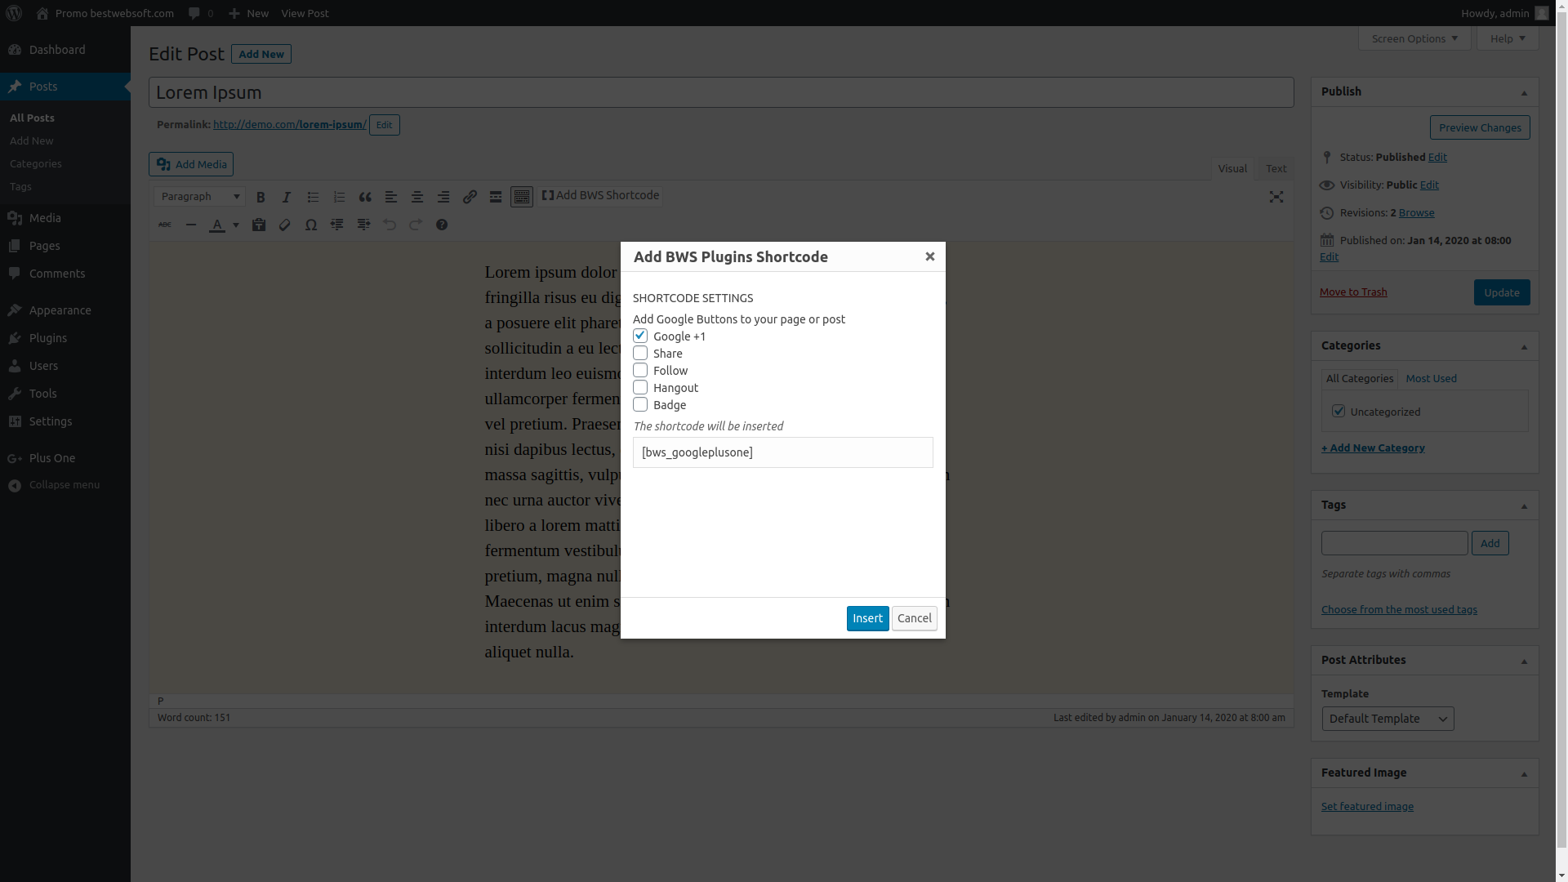
Task: Click the undo arrow icon
Action: click(x=390, y=225)
